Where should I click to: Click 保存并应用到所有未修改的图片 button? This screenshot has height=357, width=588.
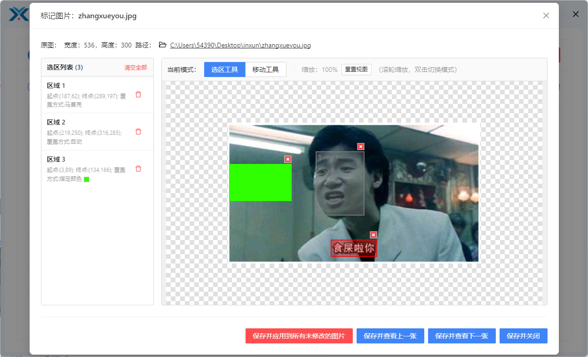(299, 336)
